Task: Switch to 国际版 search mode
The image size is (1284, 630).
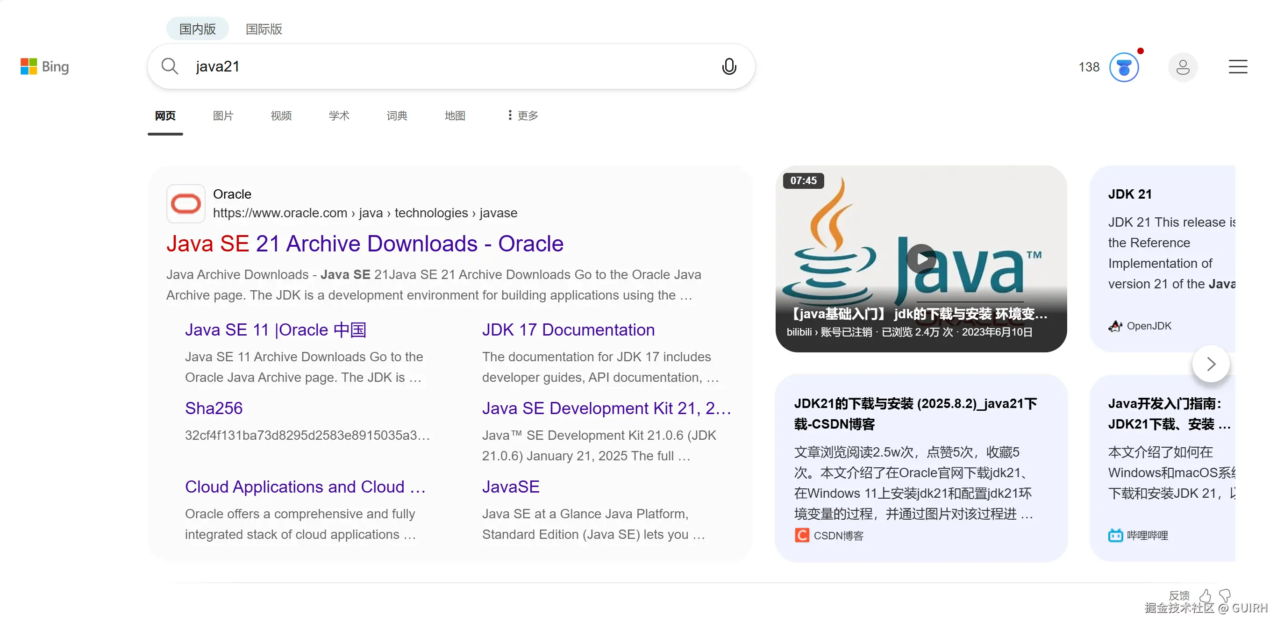Action: pos(264,29)
